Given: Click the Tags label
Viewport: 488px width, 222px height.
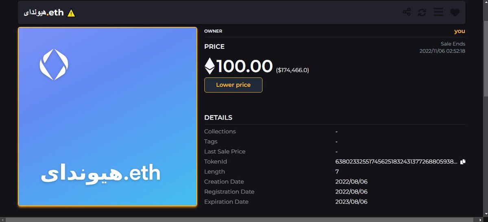Looking at the screenshot, I should [x=211, y=141].
